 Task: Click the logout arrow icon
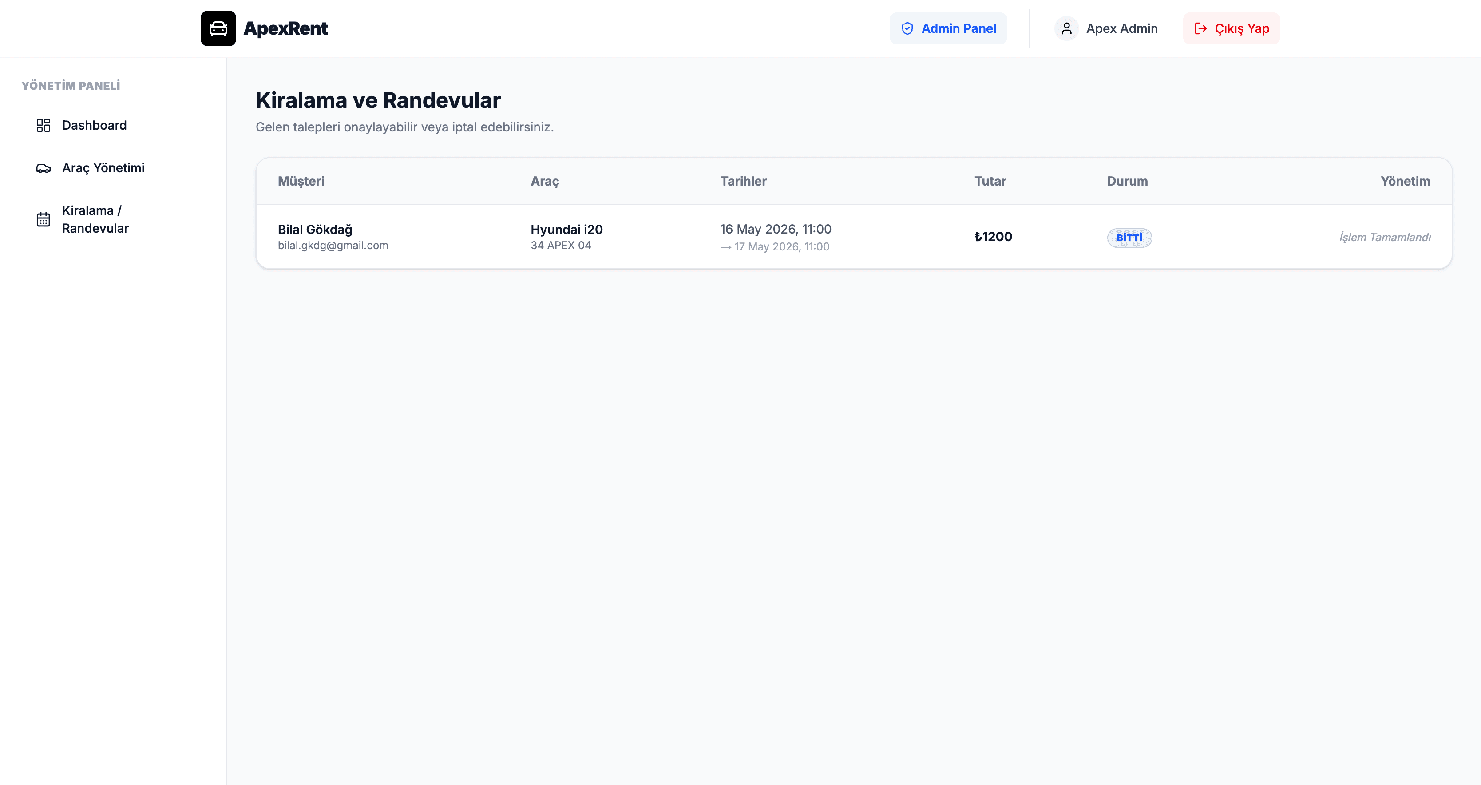(x=1200, y=29)
